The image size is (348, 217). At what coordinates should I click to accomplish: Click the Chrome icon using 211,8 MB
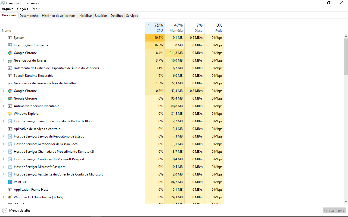point(10,53)
